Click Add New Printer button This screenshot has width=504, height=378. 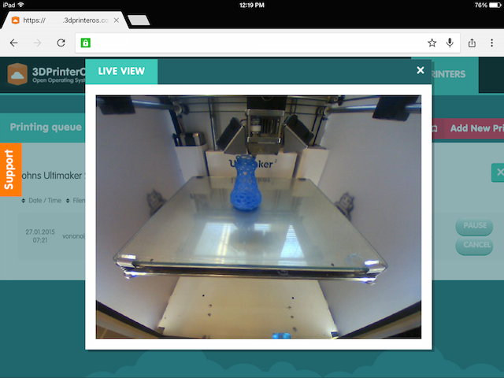468,128
